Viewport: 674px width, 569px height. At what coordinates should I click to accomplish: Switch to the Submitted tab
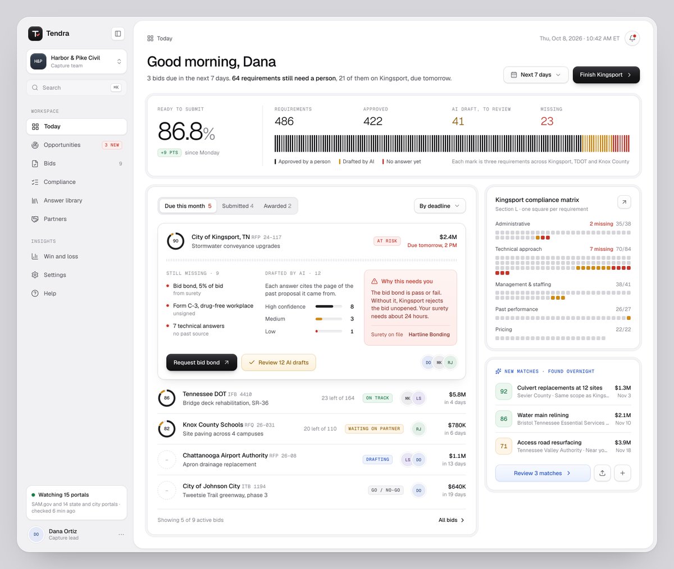(238, 206)
